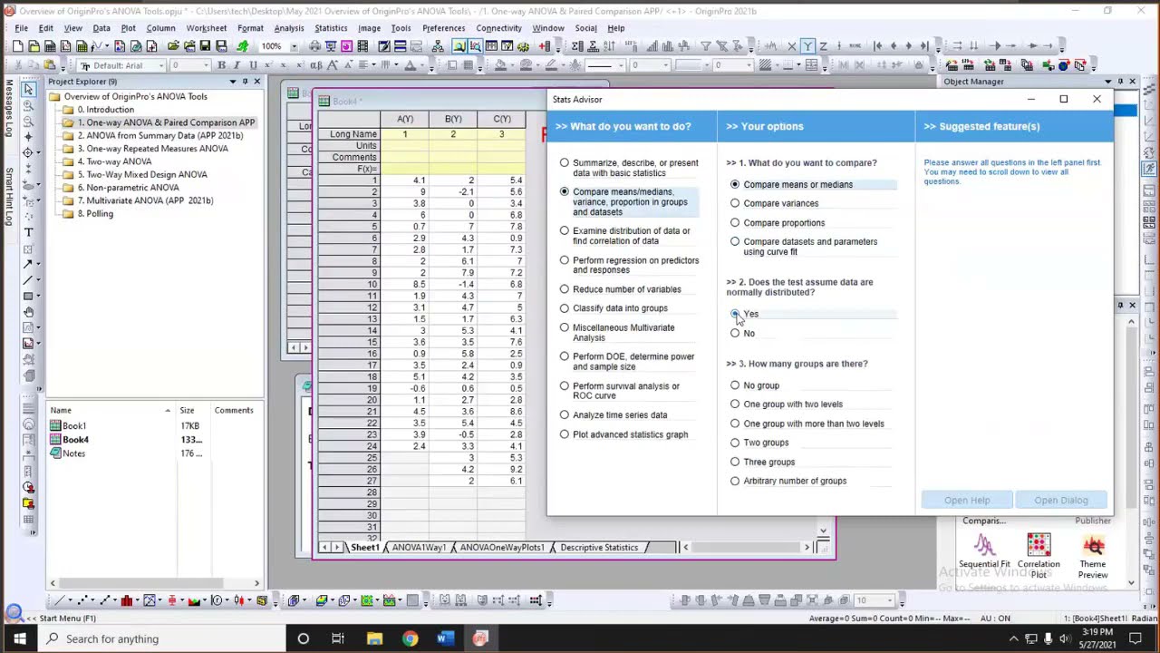Open the font name 'Default: Arial' dropdown
The width and height of the screenshot is (1160, 653).
[160, 65]
